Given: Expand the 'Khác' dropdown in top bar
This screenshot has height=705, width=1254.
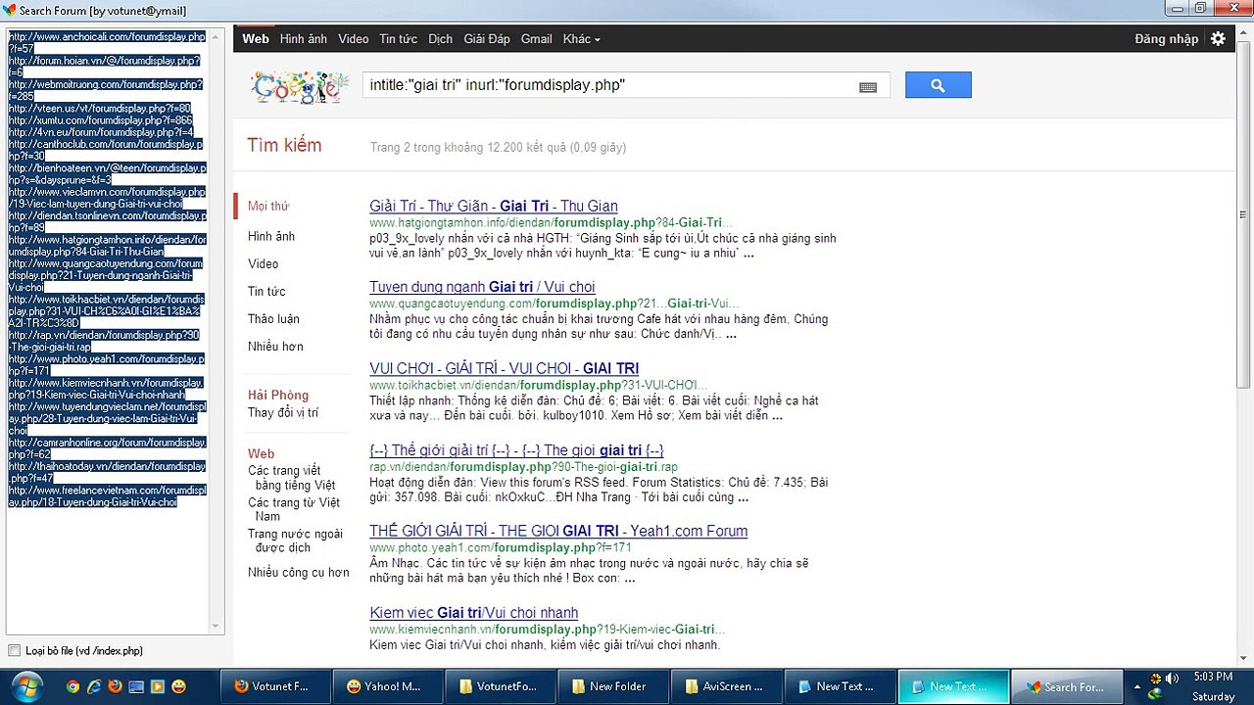Looking at the screenshot, I should pyautogui.click(x=581, y=39).
